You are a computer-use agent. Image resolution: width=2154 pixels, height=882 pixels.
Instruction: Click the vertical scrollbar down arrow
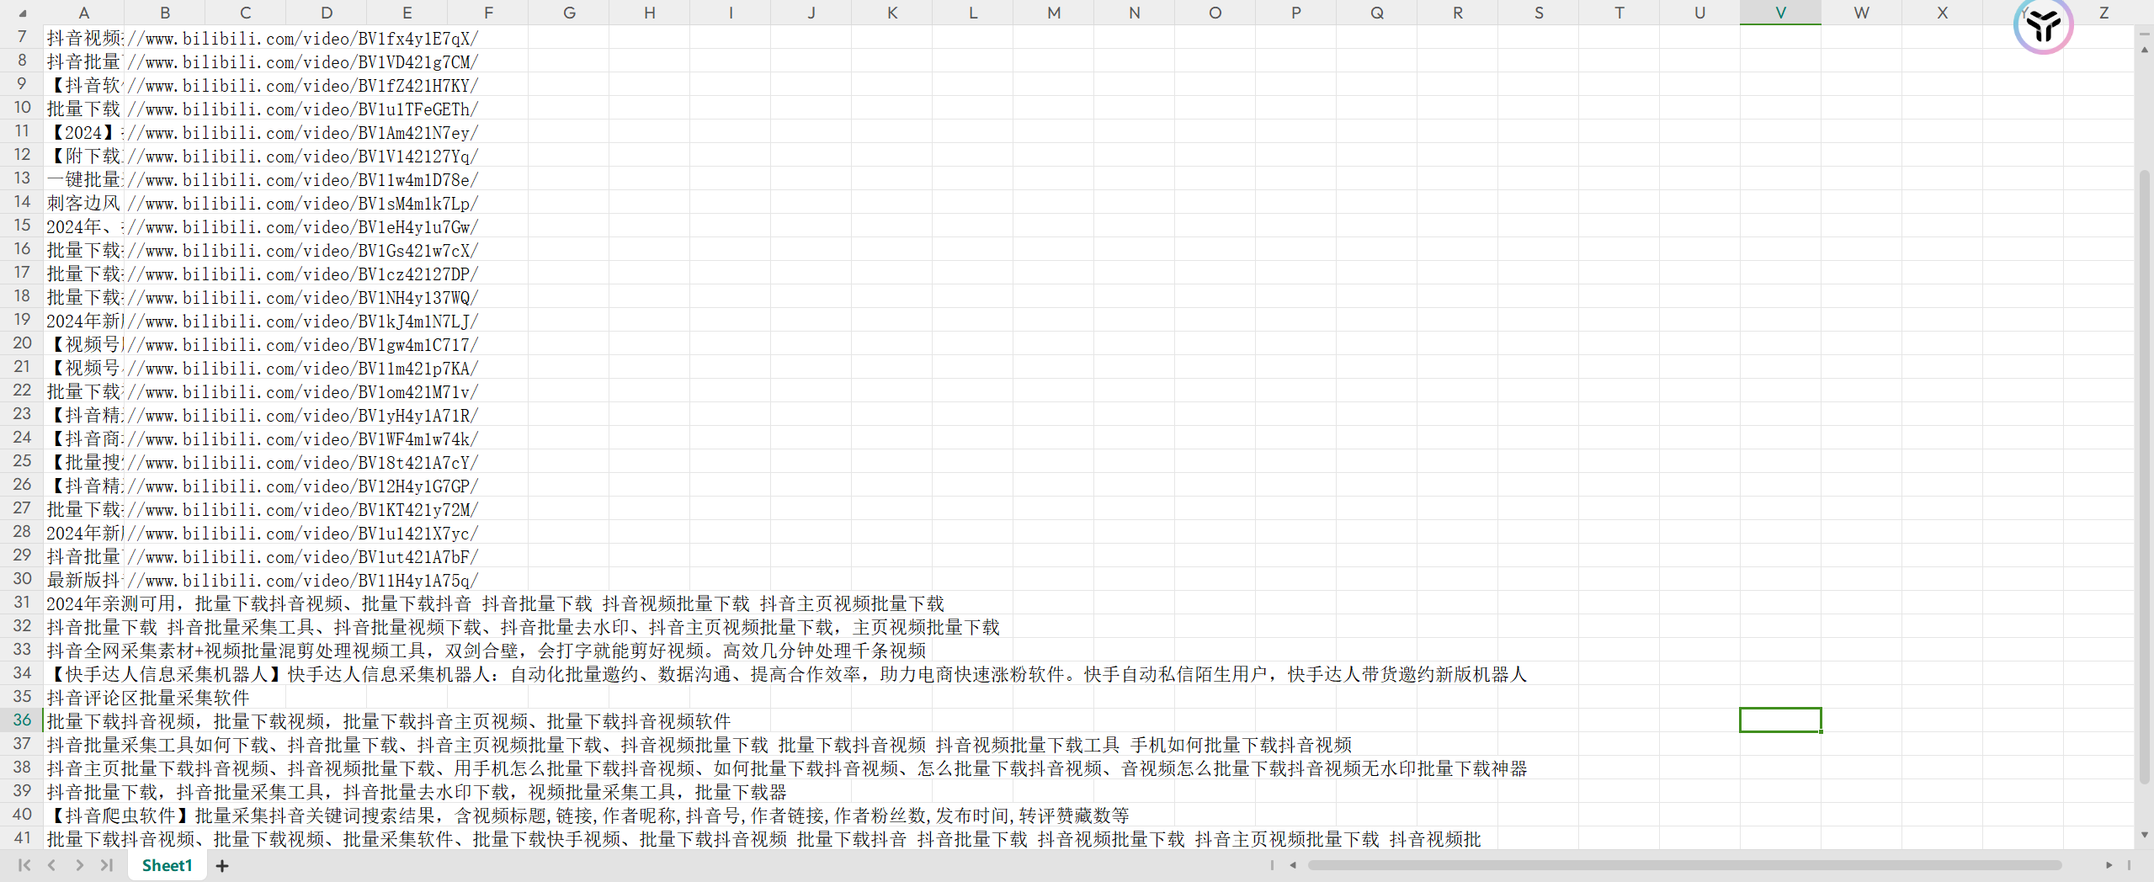pyautogui.click(x=2144, y=835)
